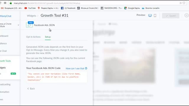Open Dashboard in the sidebar
This screenshot has width=189, height=106.
4,36
